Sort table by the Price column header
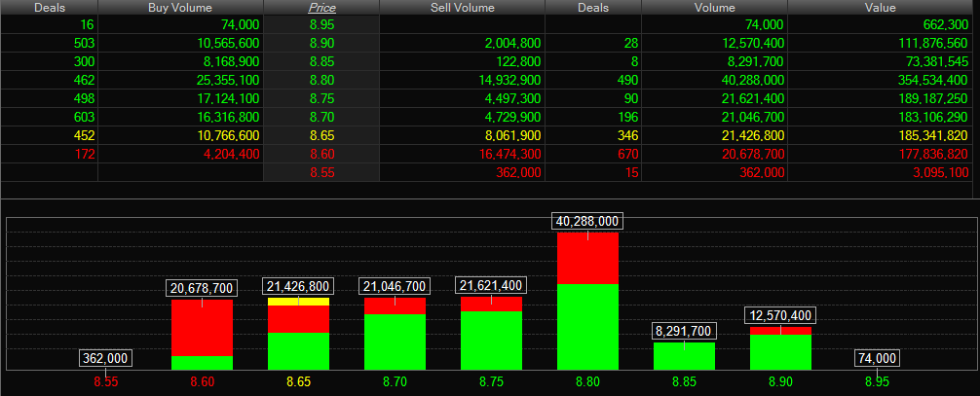Image resolution: width=980 pixels, height=396 pixels. coord(321,8)
